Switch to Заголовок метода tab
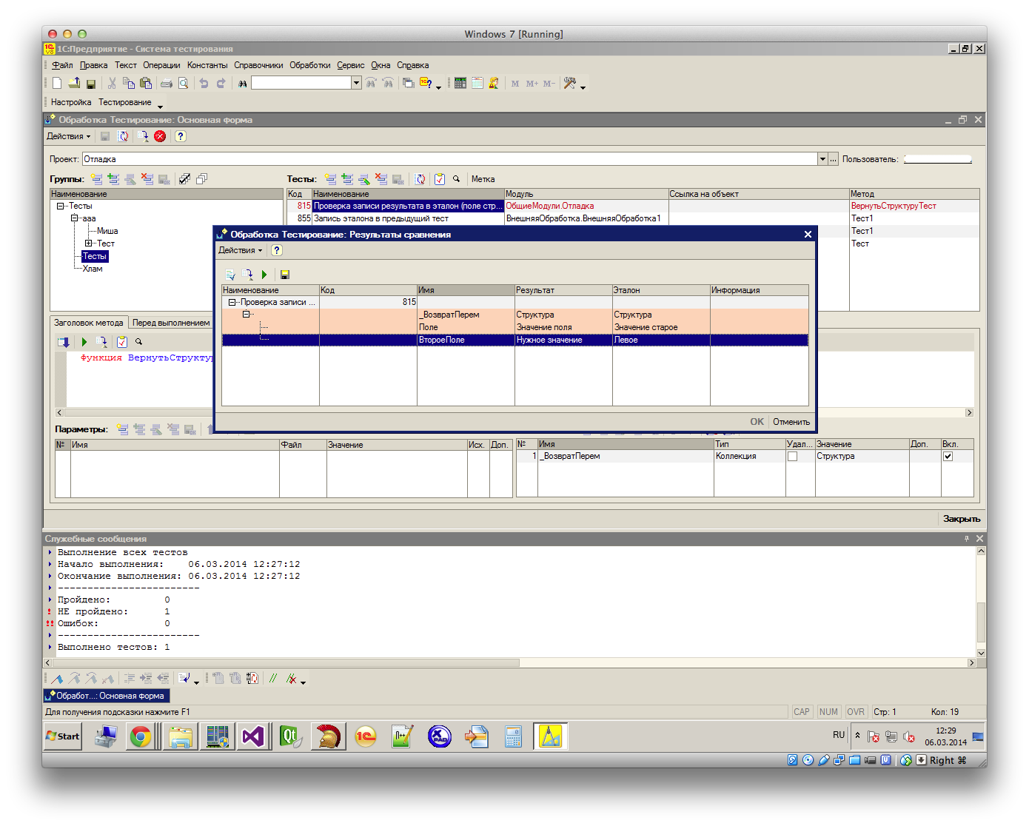 click(x=89, y=323)
